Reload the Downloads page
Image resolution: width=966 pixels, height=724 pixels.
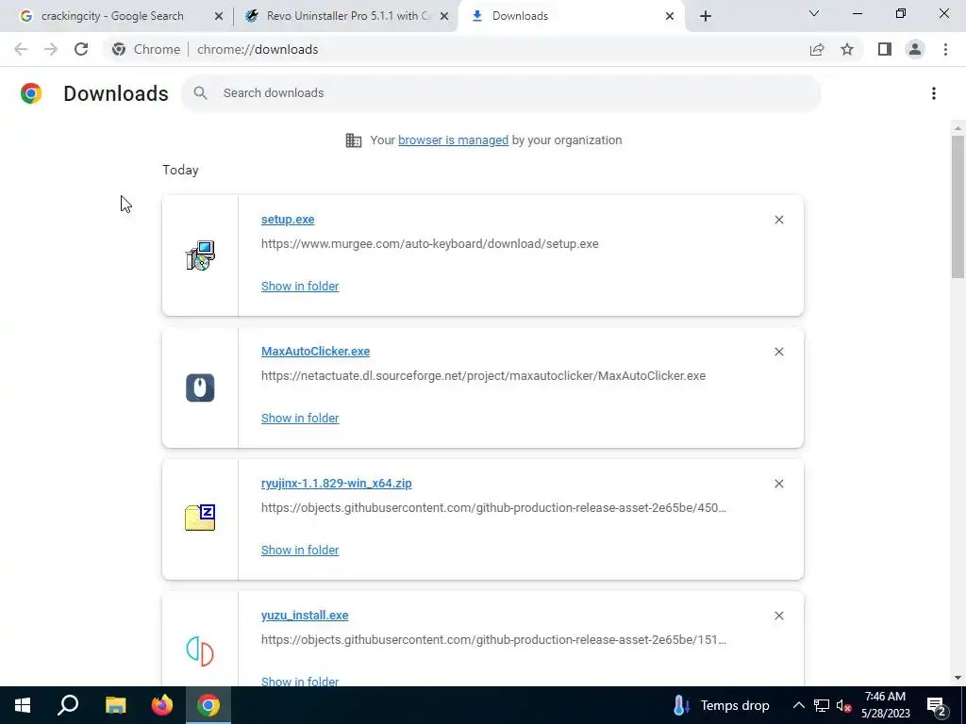click(x=81, y=49)
